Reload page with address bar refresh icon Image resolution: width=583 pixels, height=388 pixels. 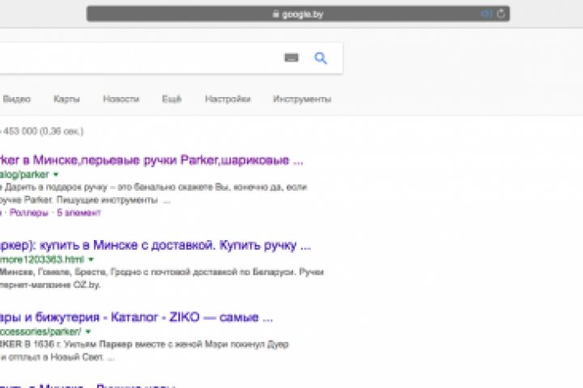click(501, 14)
